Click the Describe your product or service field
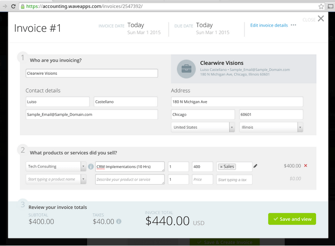Image resolution: width=335 pixels, height=246 pixels. [x=130, y=179]
